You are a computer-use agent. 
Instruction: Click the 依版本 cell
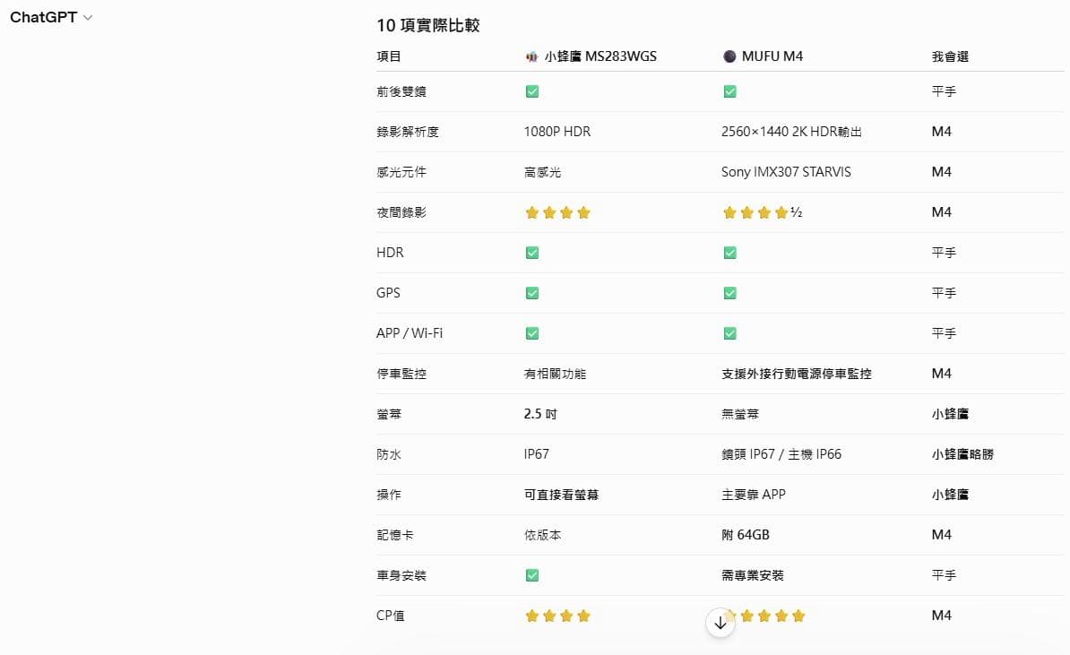[x=542, y=535]
